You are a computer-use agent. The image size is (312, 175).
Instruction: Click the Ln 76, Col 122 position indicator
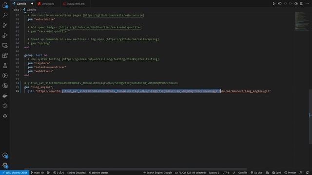pyautogui.click(x=190, y=173)
